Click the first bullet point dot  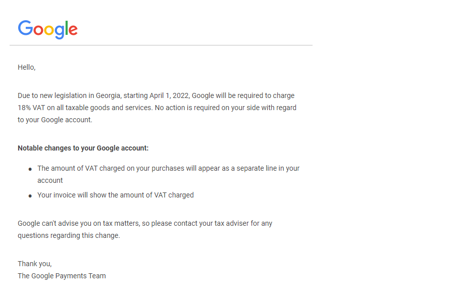pos(30,169)
